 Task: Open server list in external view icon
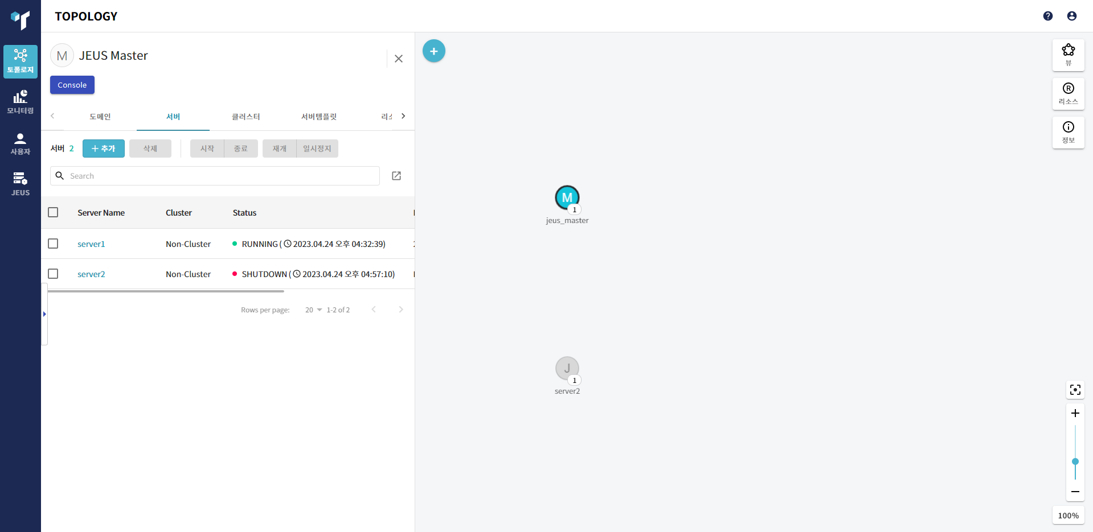pyautogui.click(x=396, y=176)
